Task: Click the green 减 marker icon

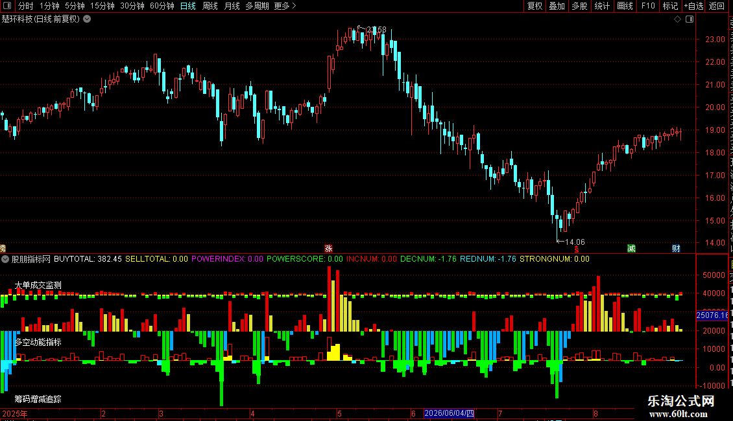Action: [631, 248]
